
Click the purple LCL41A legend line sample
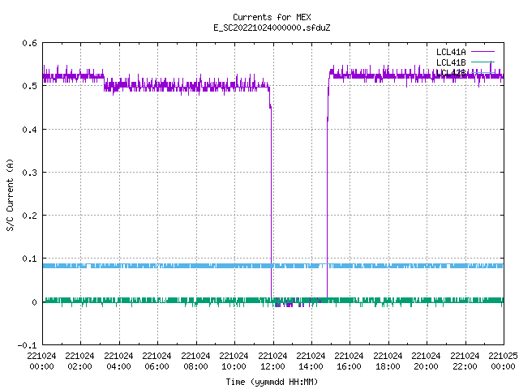(x=483, y=52)
